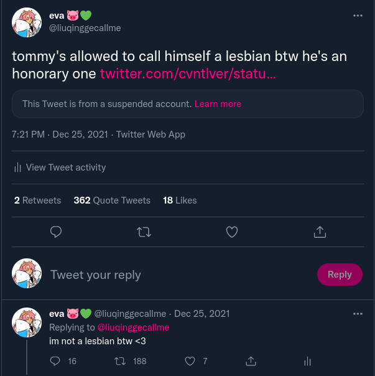The width and height of the screenshot is (375, 376).
Task: Like the main tweet with heart icon
Action: (232, 232)
